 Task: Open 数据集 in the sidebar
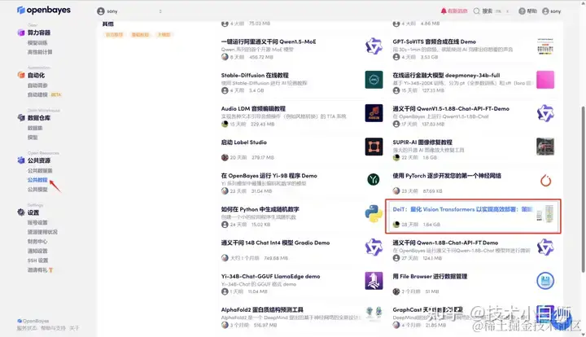(x=35, y=128)
